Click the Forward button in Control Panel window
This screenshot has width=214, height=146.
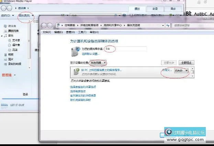coord(50,25)
